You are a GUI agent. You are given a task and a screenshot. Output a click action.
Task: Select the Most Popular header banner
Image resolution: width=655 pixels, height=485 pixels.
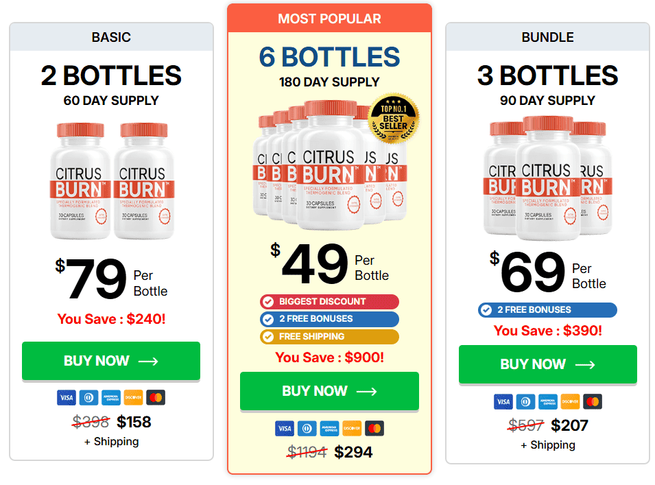pos(329,19)
